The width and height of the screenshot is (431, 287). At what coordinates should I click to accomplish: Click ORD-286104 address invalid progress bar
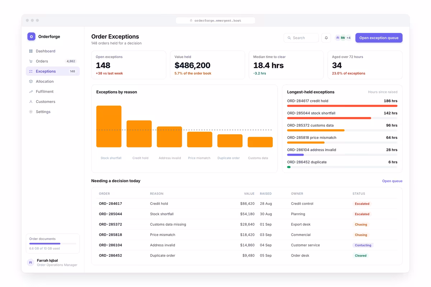tap(342, 155)
